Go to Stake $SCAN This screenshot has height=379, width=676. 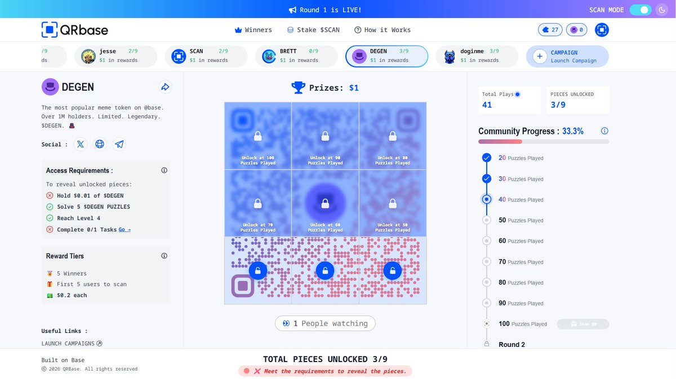click(313, 30)
